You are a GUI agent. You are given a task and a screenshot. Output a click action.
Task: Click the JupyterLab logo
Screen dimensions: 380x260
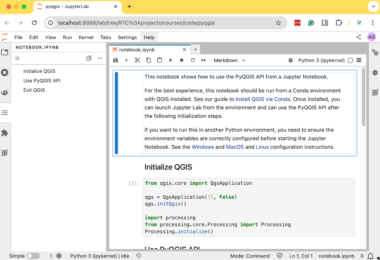click(5, 37)
